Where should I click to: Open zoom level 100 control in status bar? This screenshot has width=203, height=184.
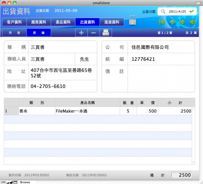(x=3, y=182)
